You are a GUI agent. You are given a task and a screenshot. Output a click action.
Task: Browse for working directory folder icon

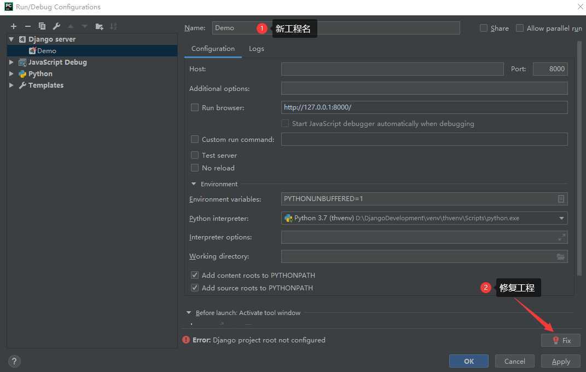tap(561, 257)
